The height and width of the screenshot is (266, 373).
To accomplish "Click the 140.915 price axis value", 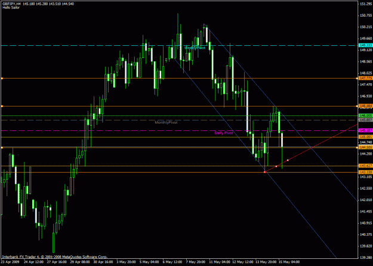I will pyautogui.click(x=366, y=223).
